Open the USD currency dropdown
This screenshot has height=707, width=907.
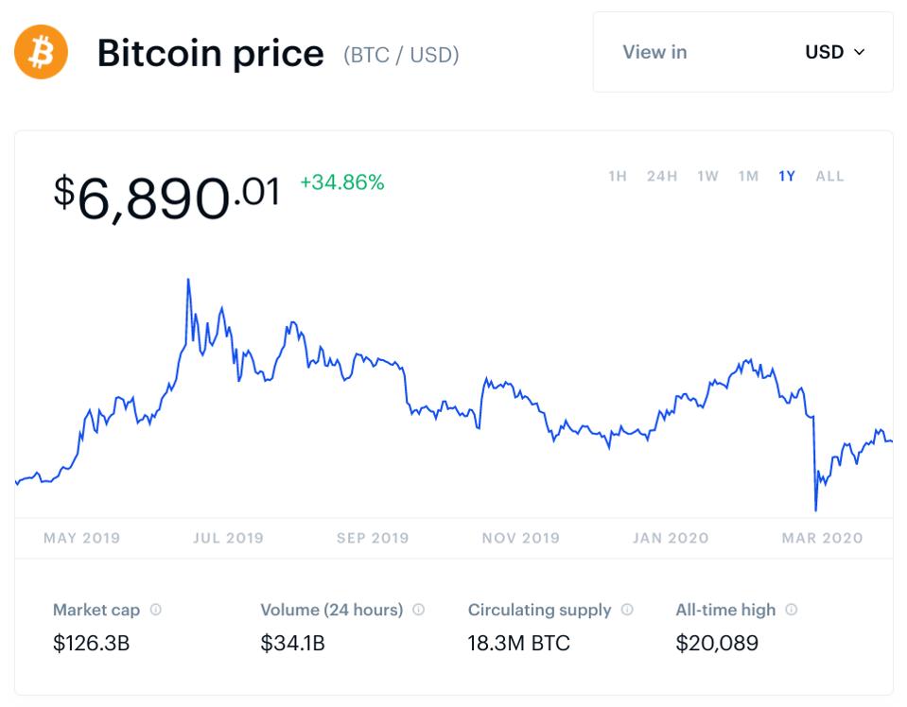[834, 52]
